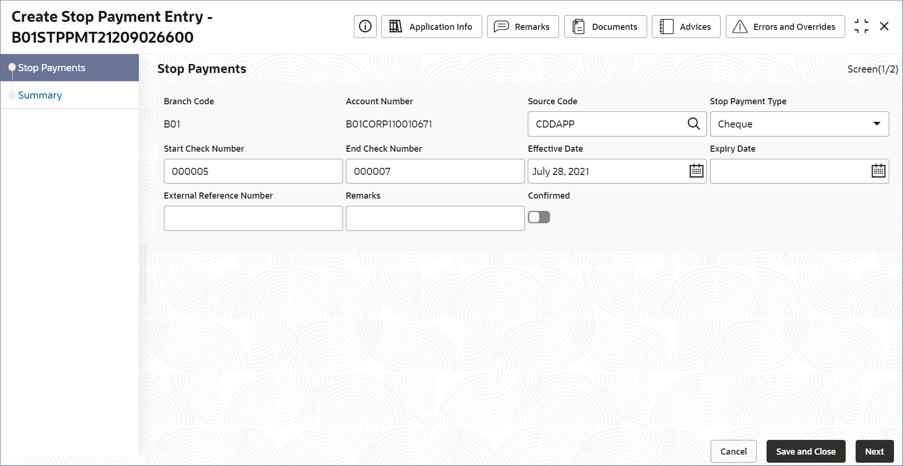
Task: Click the Cancel button
Action: coord(733,451)
